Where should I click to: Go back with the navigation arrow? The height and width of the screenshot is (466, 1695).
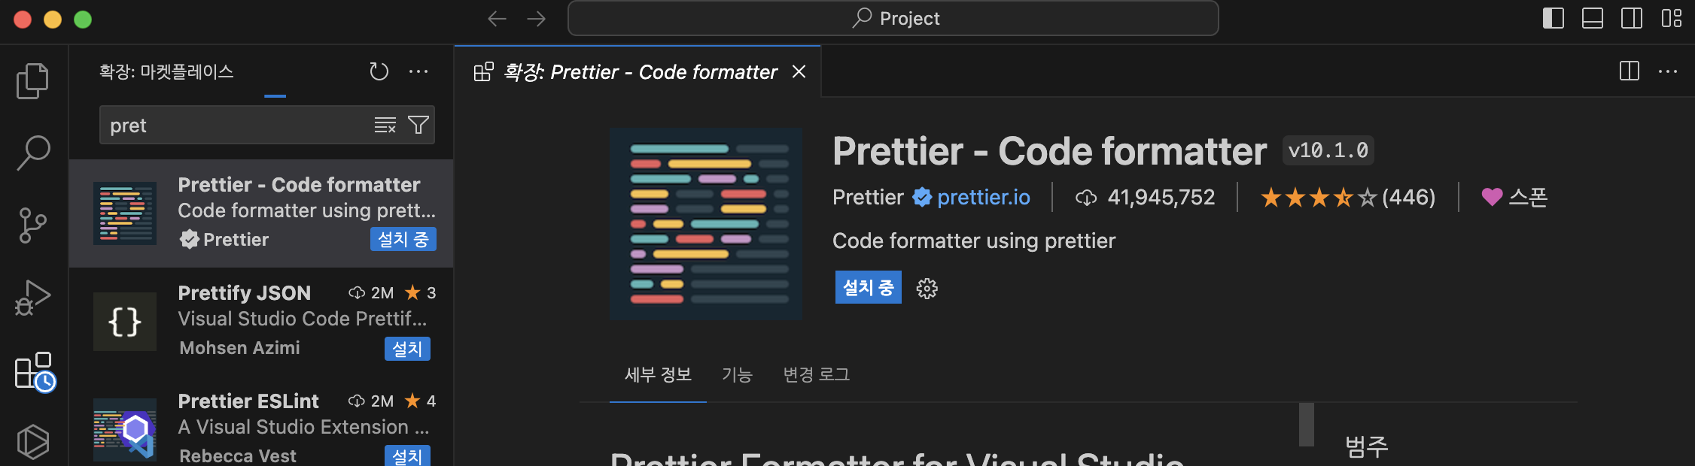pyautogui.click(x=497, y=19)
